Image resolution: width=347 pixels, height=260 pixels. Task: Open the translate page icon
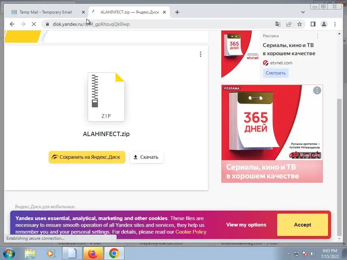(278, 24)
